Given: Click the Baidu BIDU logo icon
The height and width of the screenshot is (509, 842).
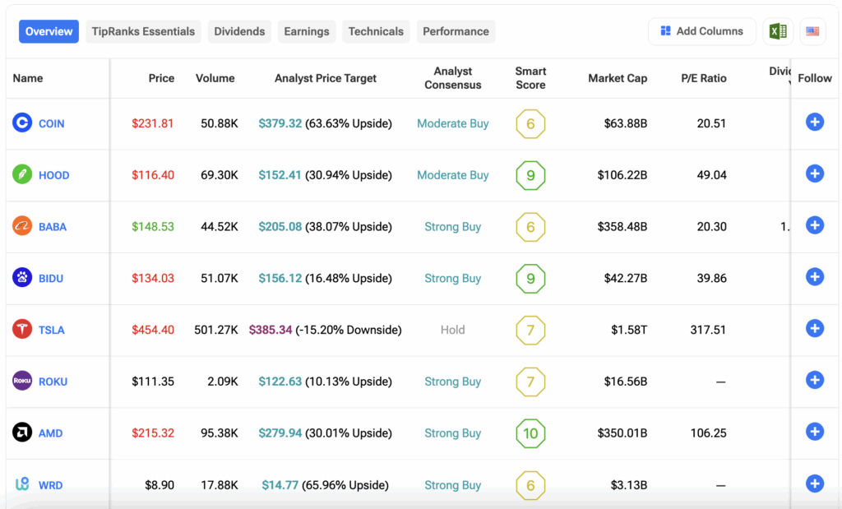Looking at the screenshot, I should point(22,278).
